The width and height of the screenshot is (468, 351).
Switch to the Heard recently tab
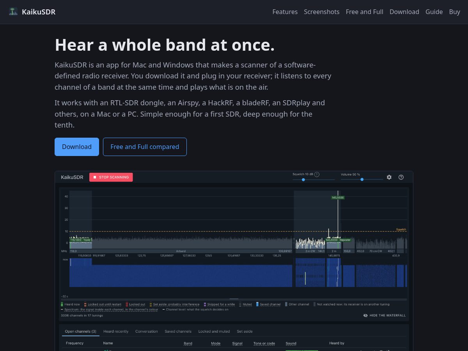pyautogui.click(x=116, y=331)
